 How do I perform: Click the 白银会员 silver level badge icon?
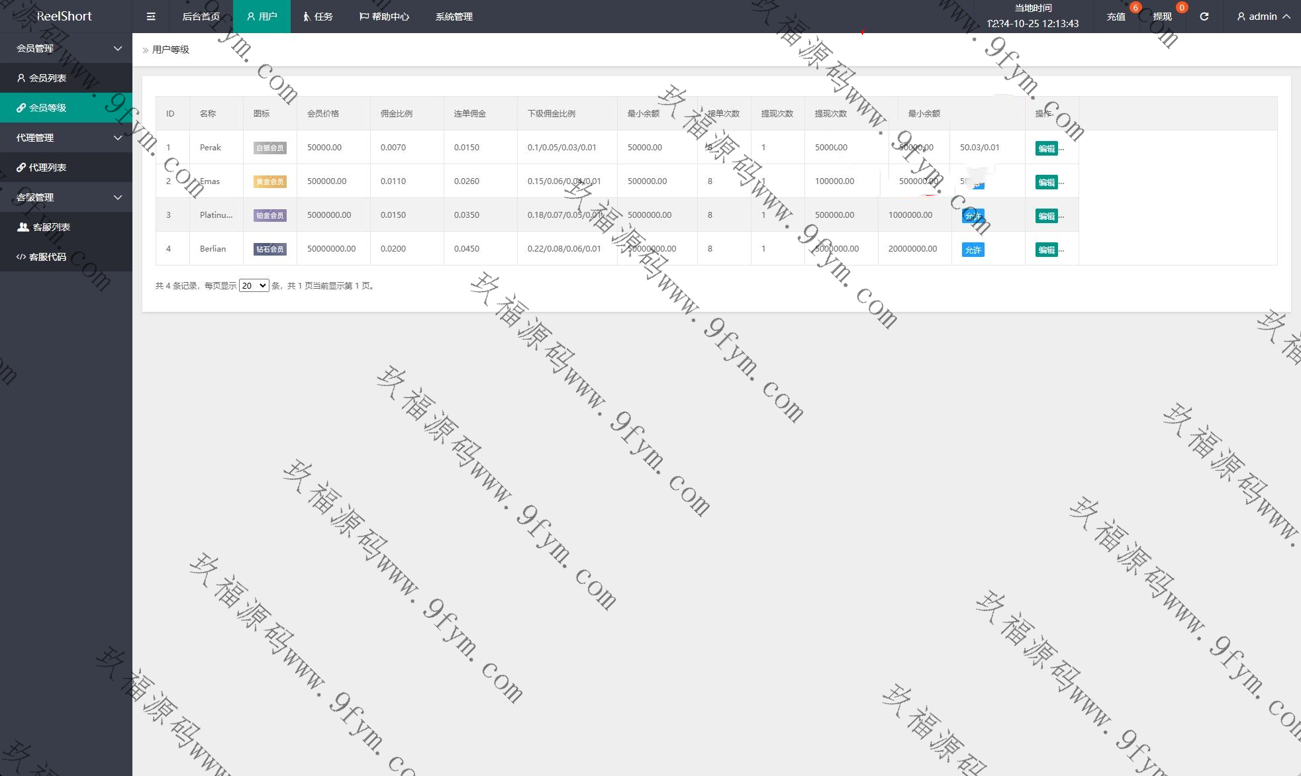(x=269, y=148)
